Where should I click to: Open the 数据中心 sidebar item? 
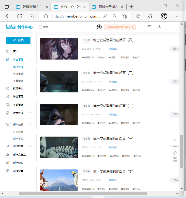click(x=18, y=88)
